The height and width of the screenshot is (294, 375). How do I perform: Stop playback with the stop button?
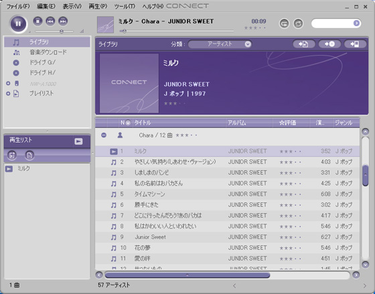tap(37, 21)
